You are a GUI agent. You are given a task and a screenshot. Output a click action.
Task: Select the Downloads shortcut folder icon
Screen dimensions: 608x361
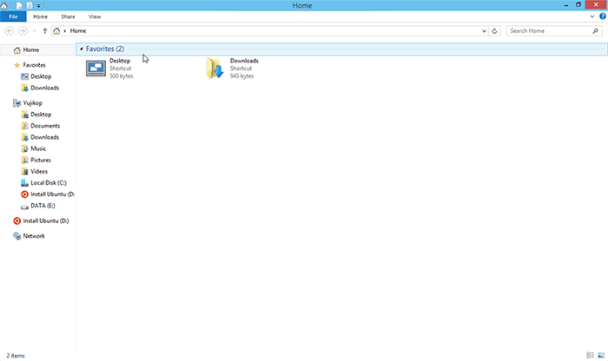tap(215, 69)
